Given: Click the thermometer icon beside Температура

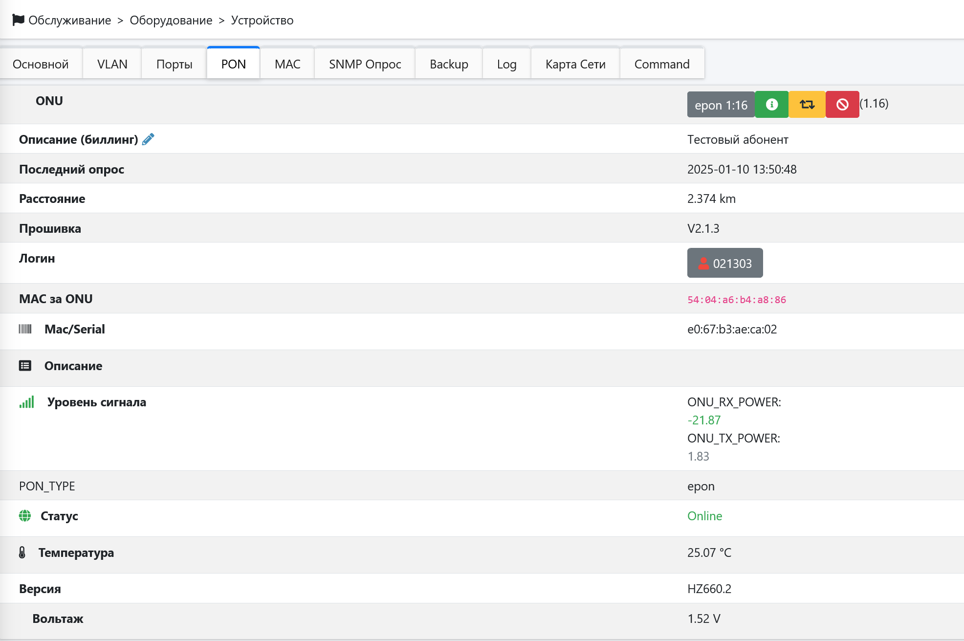Looking at the screenshot, I should 22,553.
